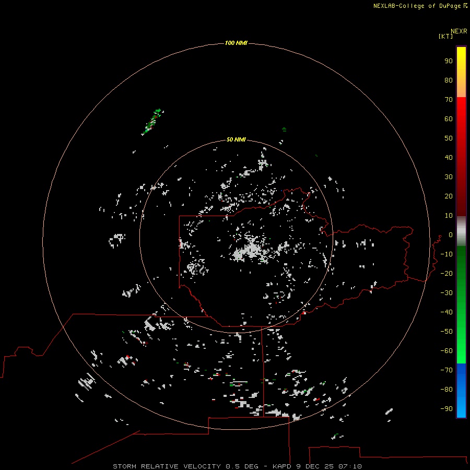Select the positive 80 knot scale label

(449, 80)
